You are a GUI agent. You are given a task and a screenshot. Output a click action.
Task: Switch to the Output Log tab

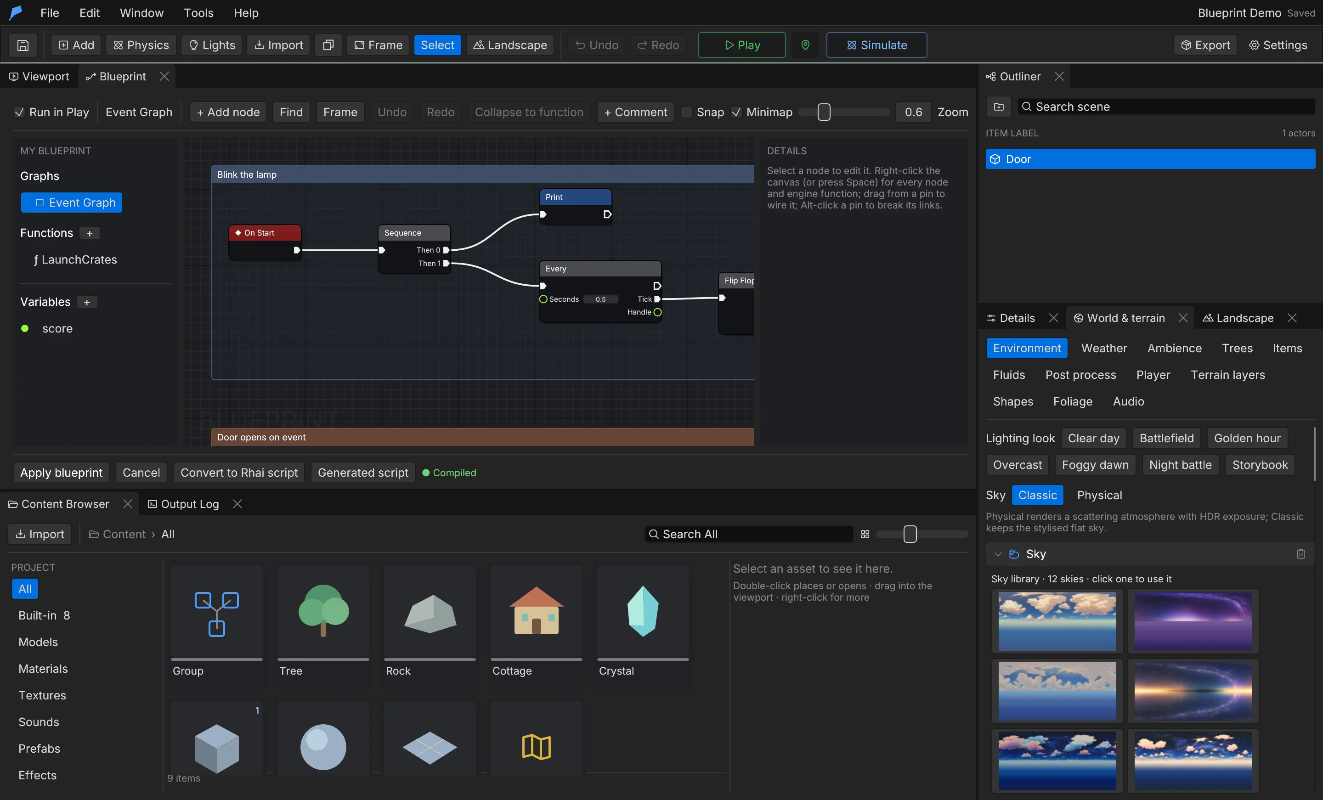184,504
